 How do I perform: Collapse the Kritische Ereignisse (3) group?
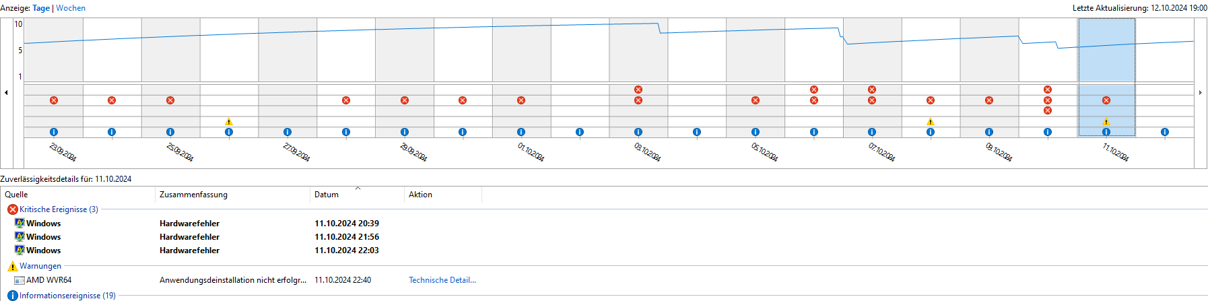(x=59, y=209)
